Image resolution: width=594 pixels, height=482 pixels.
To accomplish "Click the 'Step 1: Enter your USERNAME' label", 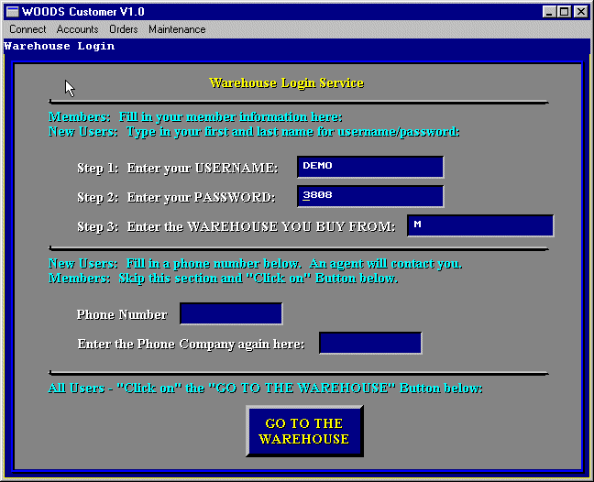I will point(178,168).
